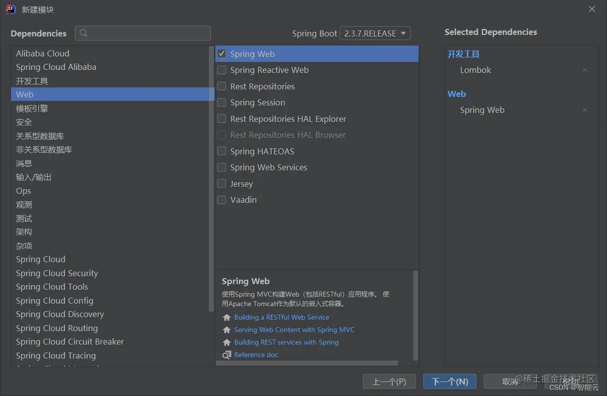Viewport: 607px width, 396px height.
Task: Click the Spring Web entry in Selected Dependencies
Action: tap(482, 110)
